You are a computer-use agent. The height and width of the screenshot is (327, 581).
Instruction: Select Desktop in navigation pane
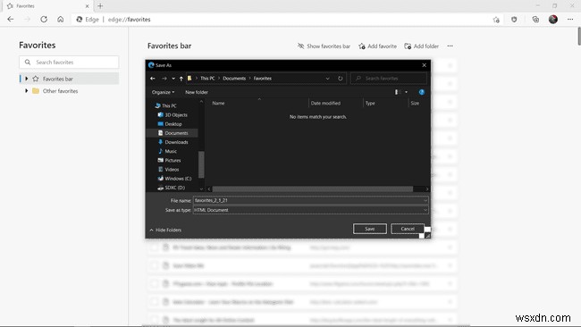point(170,123)
